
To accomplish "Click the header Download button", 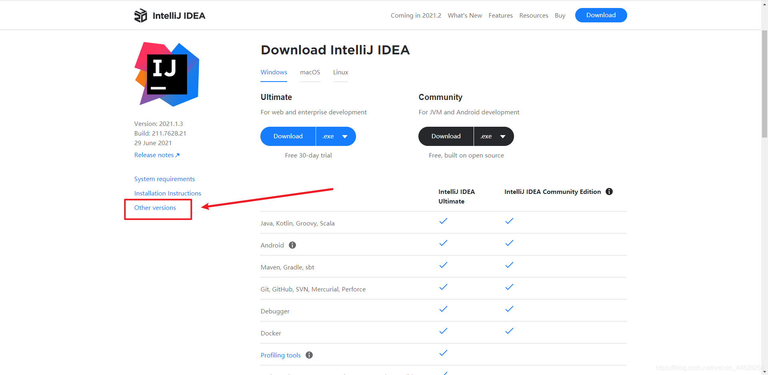I will (x=601, y=15).
